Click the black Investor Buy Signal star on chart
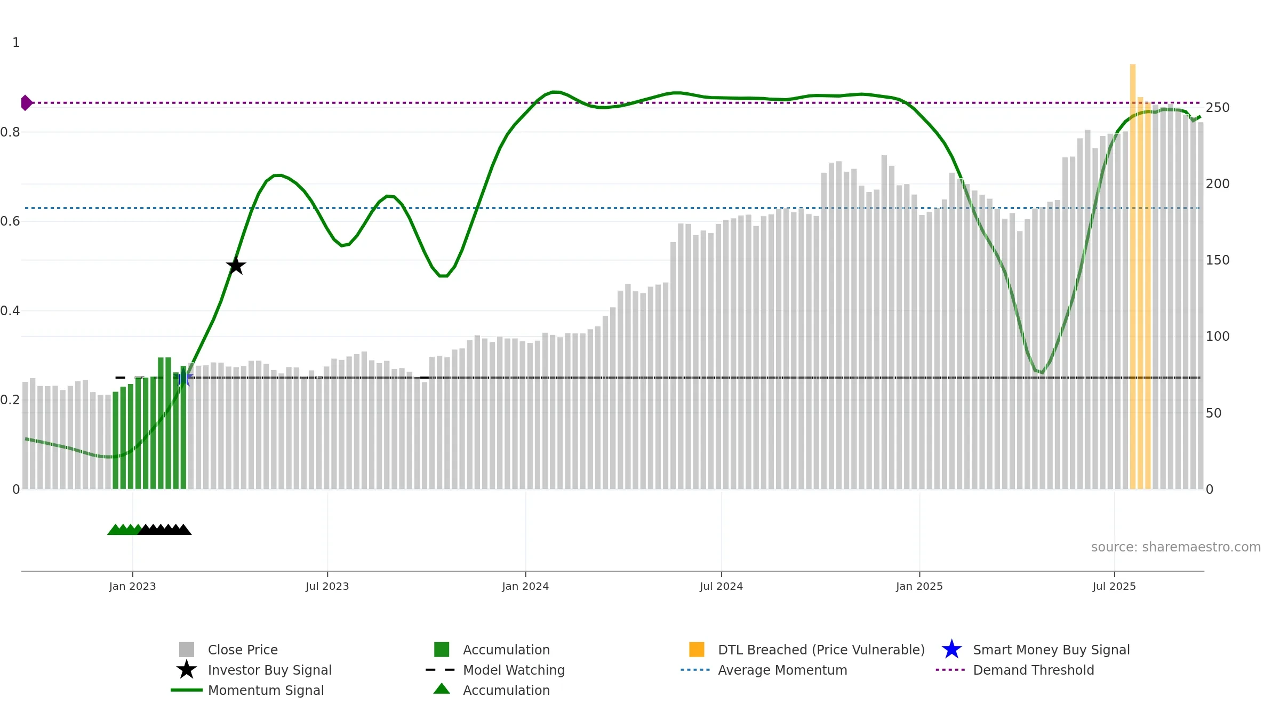This screenshot has width=1280, height=720. (x=236, y=265)
